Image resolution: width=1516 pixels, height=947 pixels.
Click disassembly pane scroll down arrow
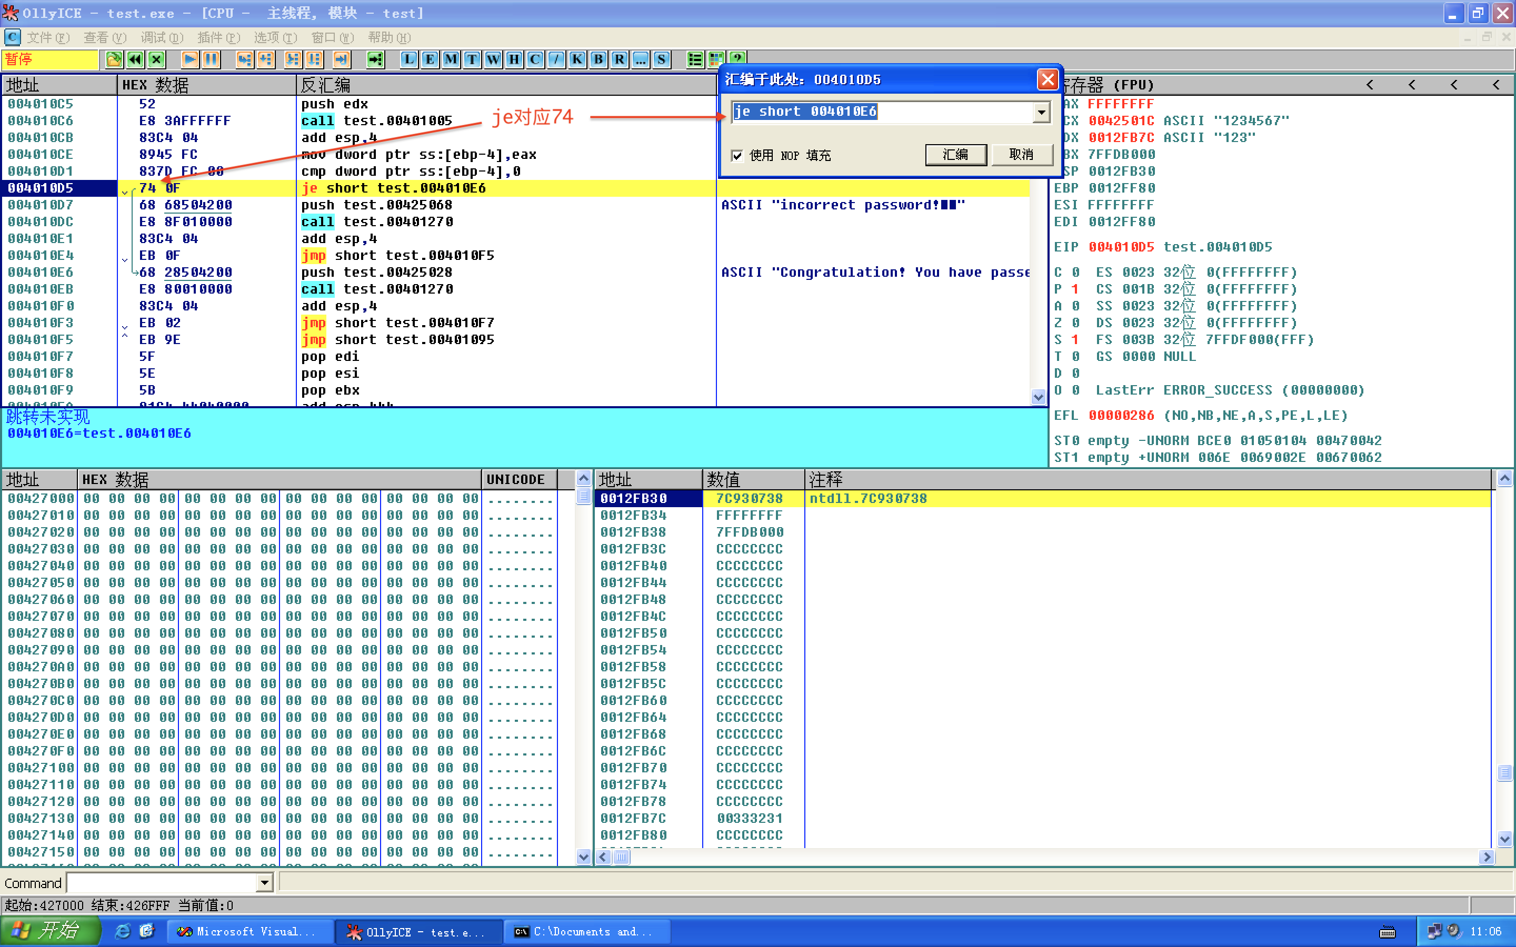pos(1038,397)
